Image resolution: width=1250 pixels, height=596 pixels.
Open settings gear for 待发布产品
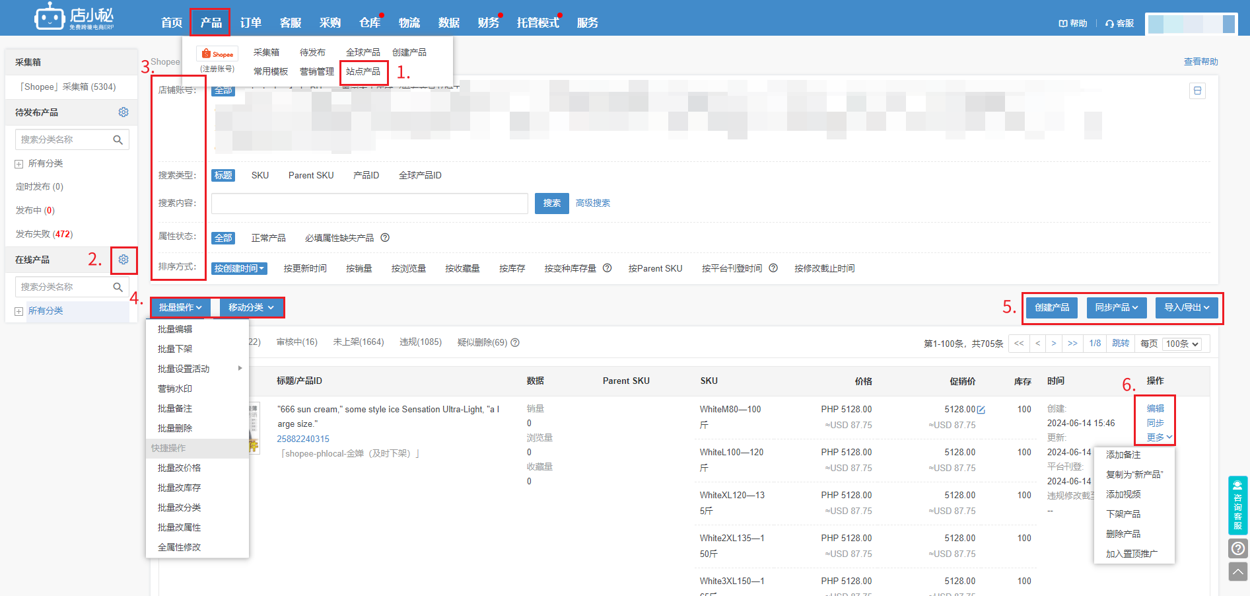click(123, 112)
